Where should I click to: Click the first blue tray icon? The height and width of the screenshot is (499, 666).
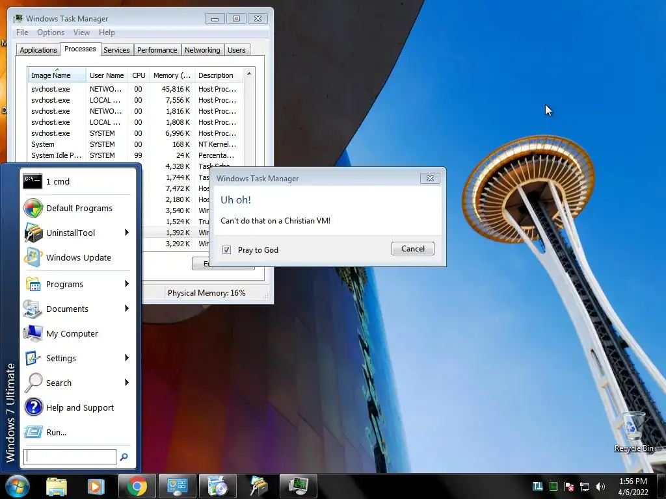[538, 486]
